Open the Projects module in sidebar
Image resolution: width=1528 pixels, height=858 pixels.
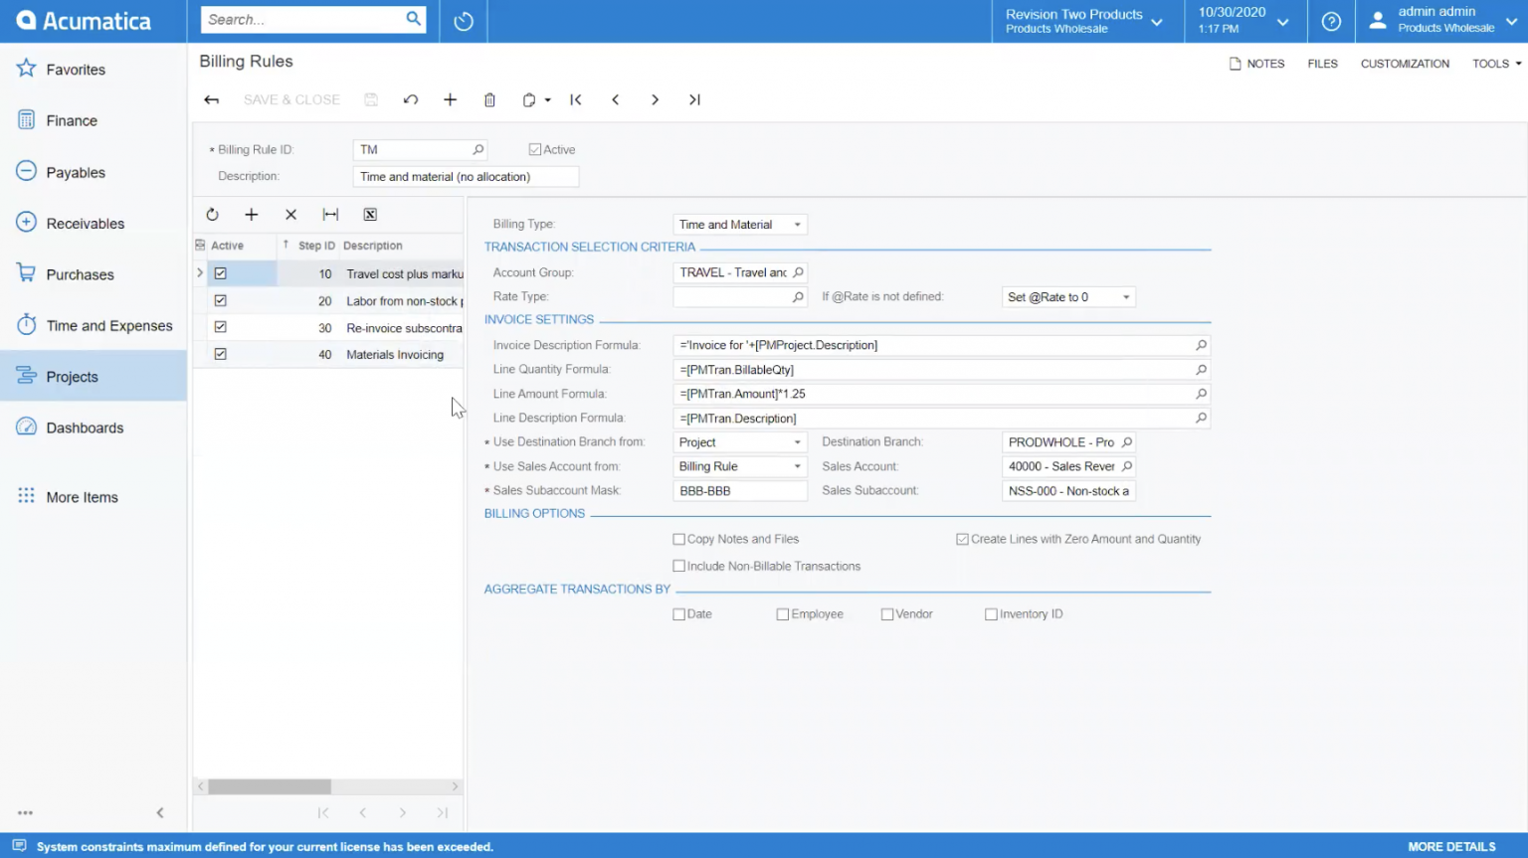(x=72, y=376)
